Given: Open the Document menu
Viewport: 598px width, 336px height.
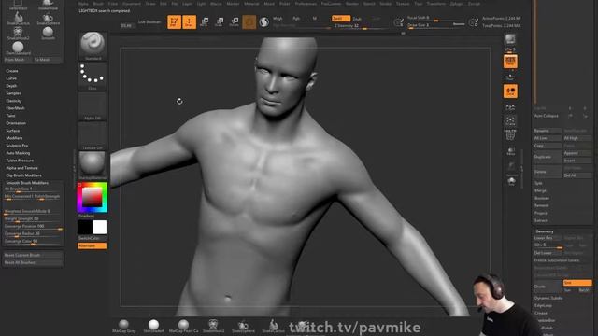Looking at the screenshot, I should (132, 4).
